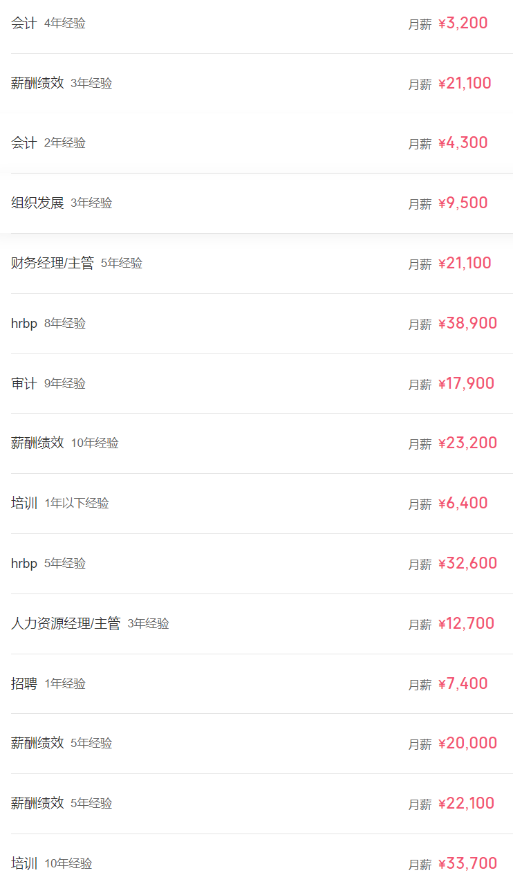The width and height of the screenshot is (513, 884).
Task: Click the 财务经理/主管 job title
Action: point(53,263)
